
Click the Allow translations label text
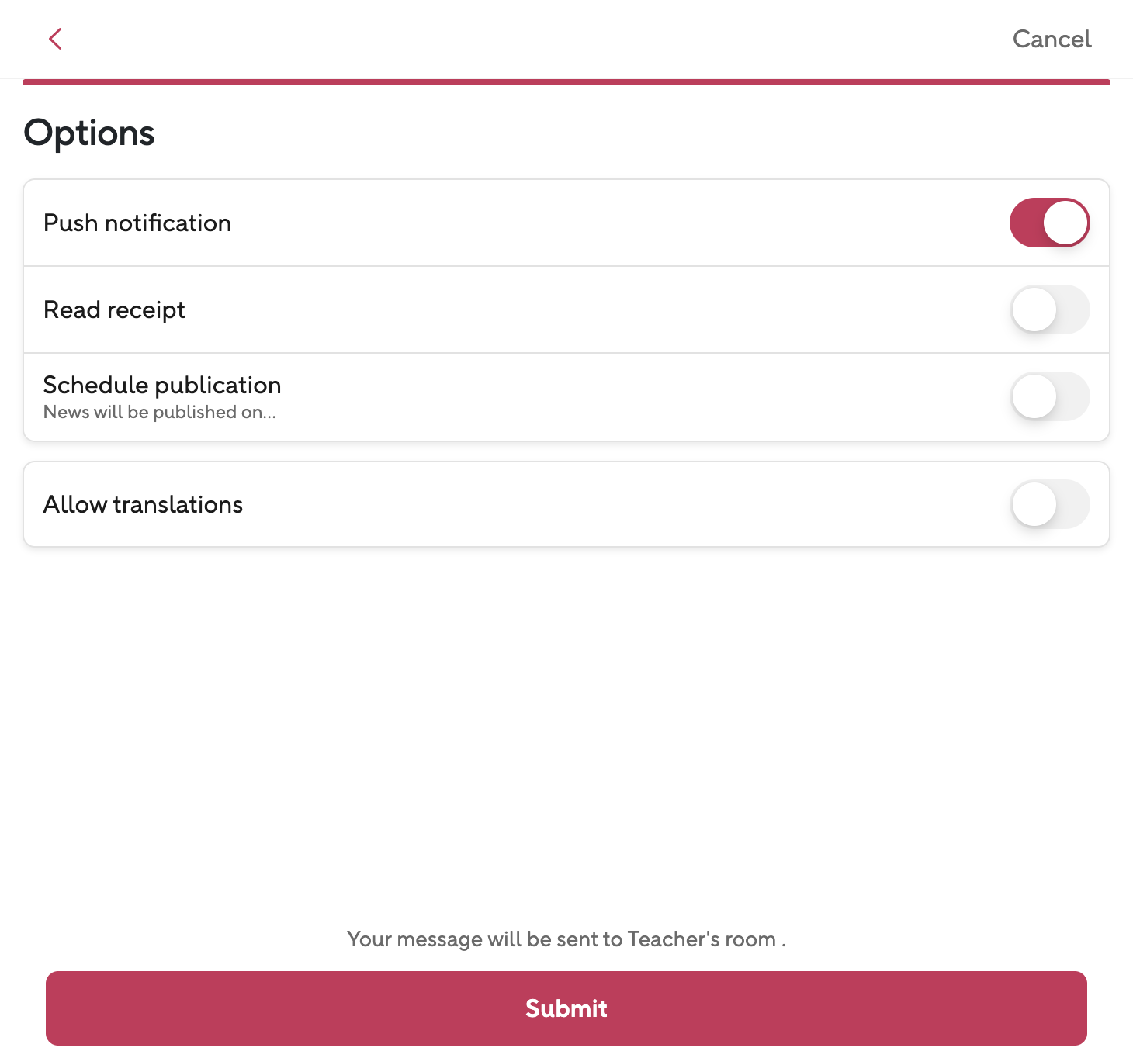(143, 505)
